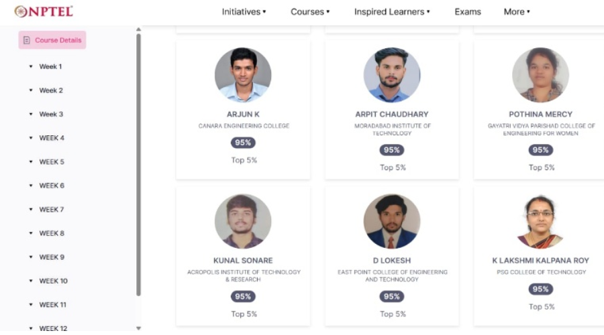The width and height of the screenshot is (604, 335).
Task: Expand the Week 1 section arrow
Action: [31, 67]
